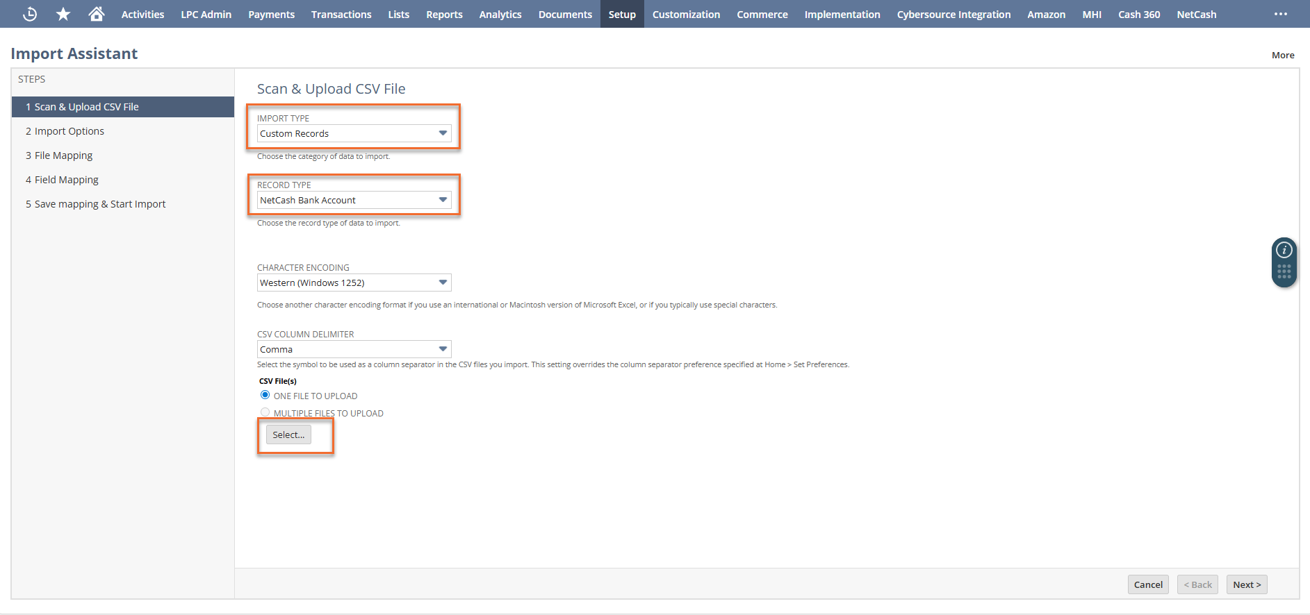Go to the Home icon
The width and height of the screenshot is (1310, 615).
[97, 14]
